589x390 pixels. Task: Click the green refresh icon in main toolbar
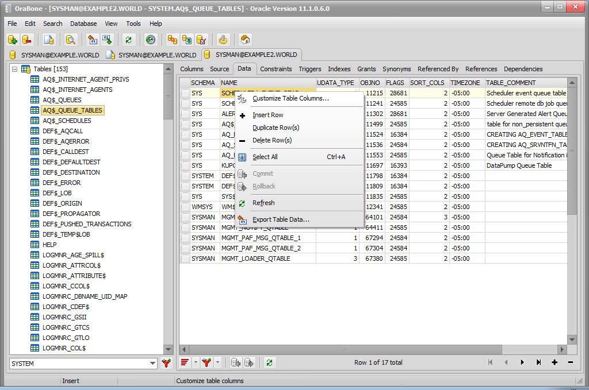128,40
